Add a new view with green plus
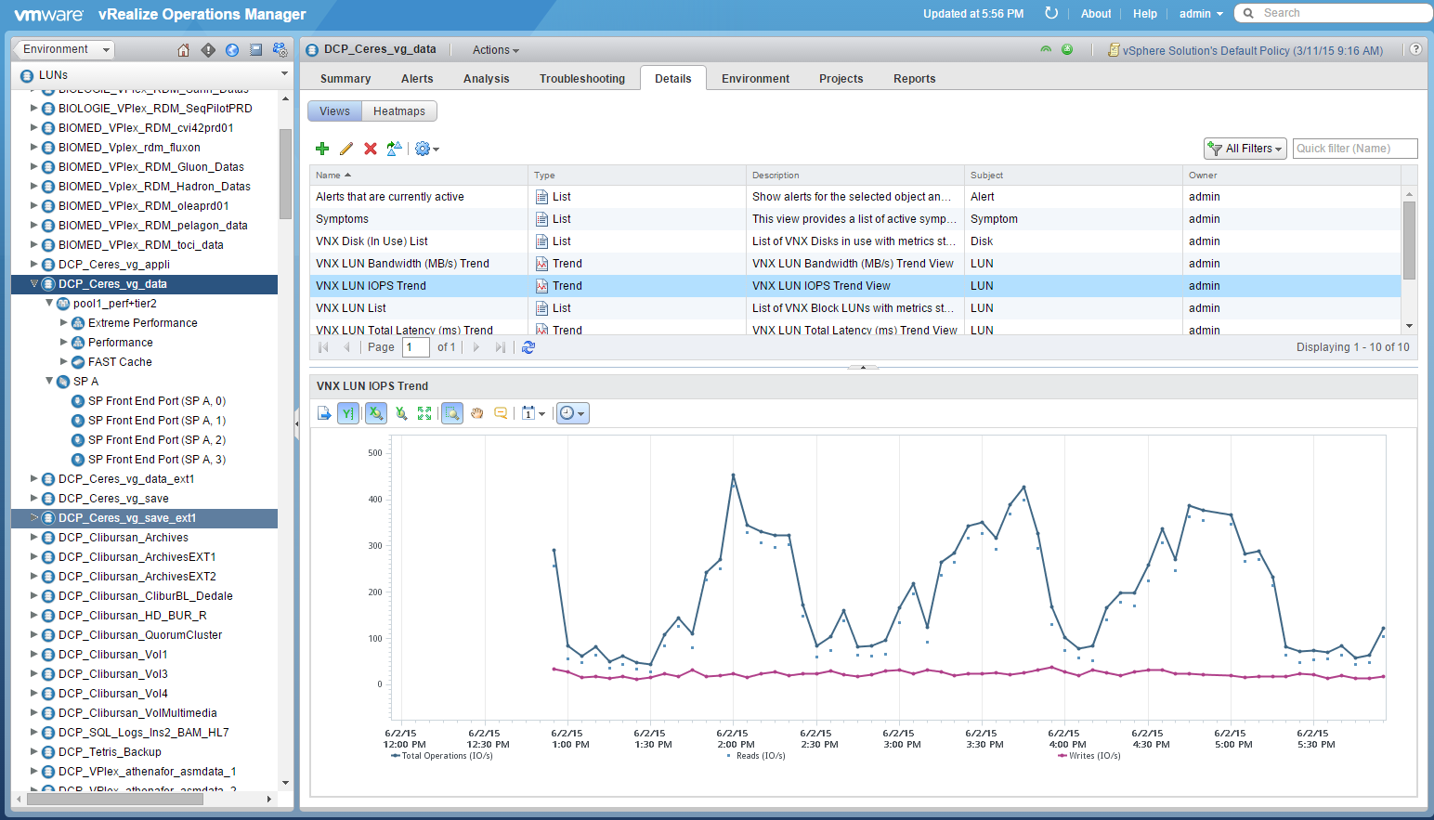Screen dimensions: 1434x820 [322, 149]
